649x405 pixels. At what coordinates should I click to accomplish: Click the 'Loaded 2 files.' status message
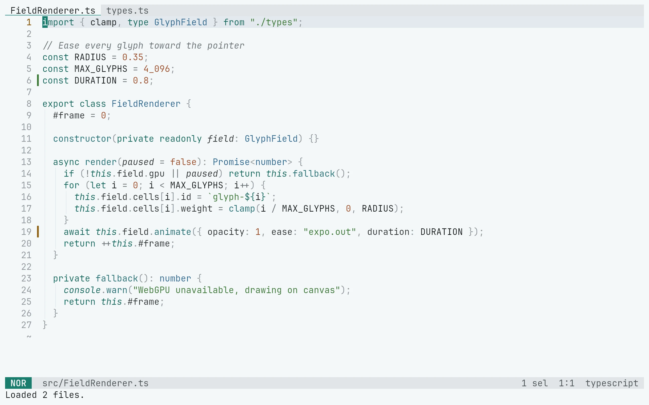coord(45,395)
